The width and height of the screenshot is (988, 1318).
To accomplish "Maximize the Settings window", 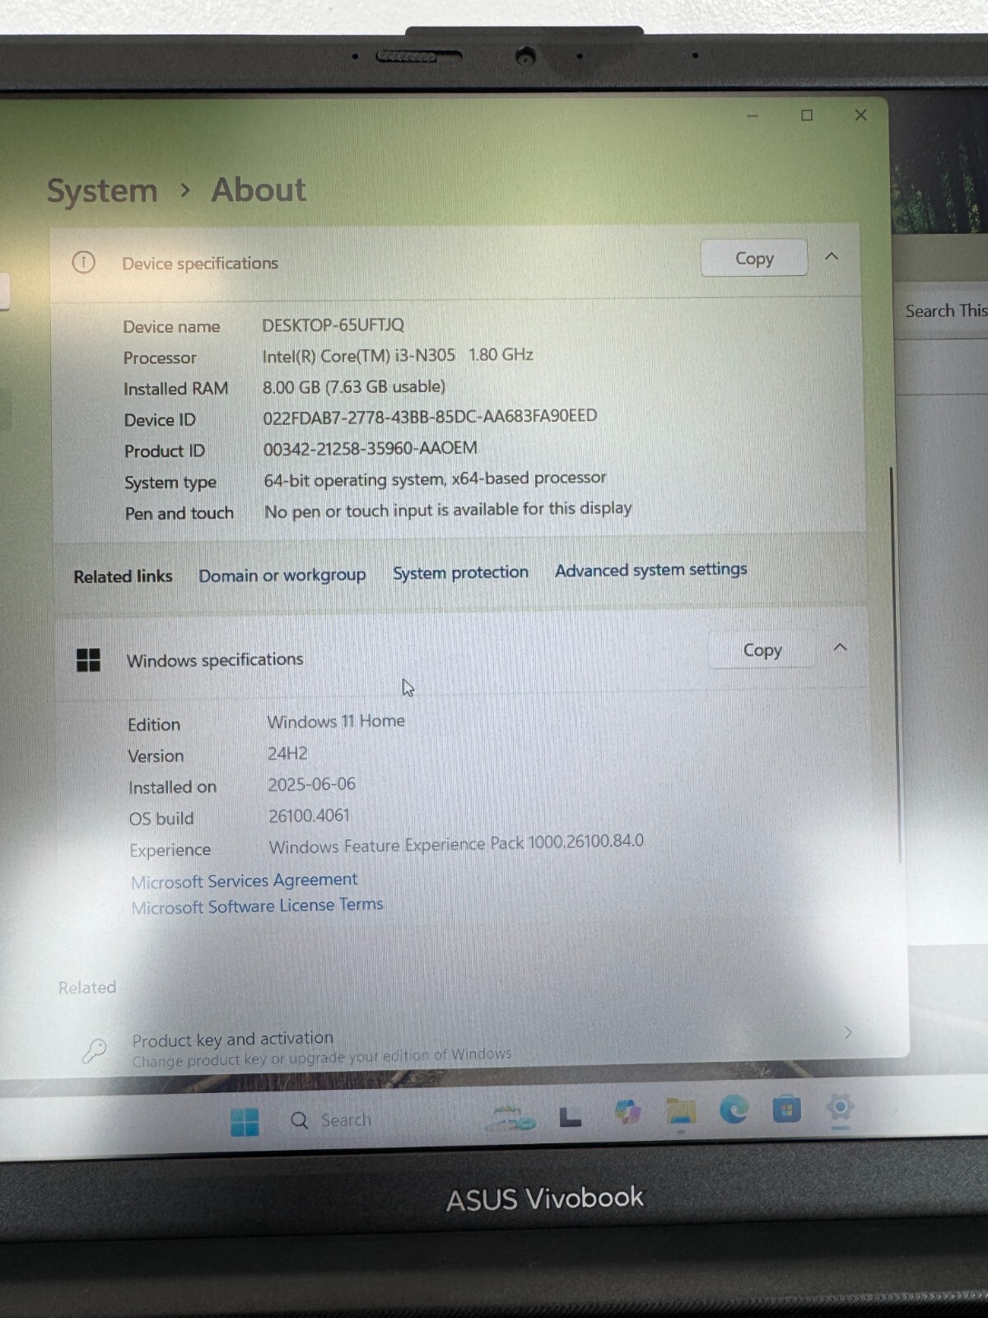I will (807, 115).
